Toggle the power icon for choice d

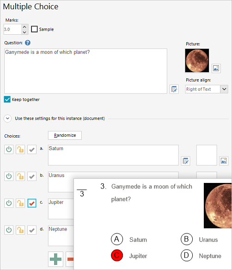(9, 230)
